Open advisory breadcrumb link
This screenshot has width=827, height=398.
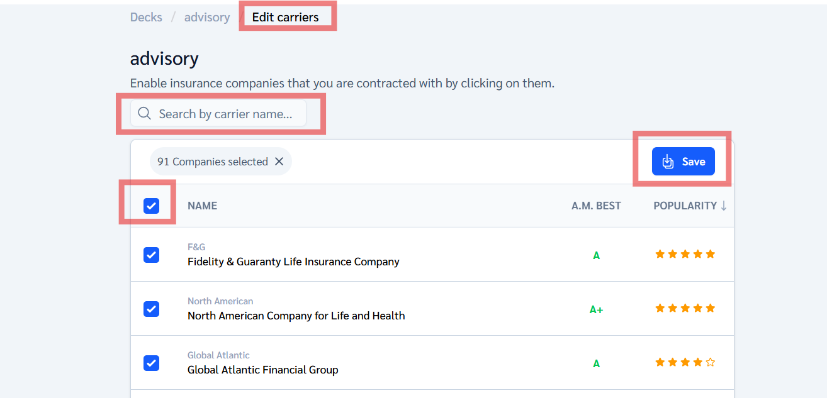[x=206, y=17]
